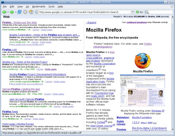Open the Tools menu
Viewport: 175px width, 136px height.
51,6
